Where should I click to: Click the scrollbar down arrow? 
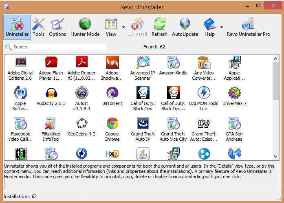click(276, 157)
